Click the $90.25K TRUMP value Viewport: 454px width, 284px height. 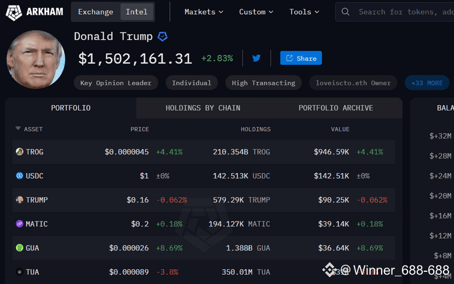click(x=334, y=200)
